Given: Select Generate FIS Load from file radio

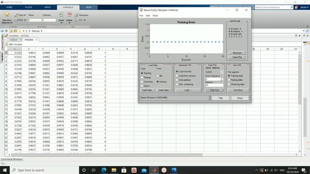Looking at the screenshot, I should pos(177,72).
